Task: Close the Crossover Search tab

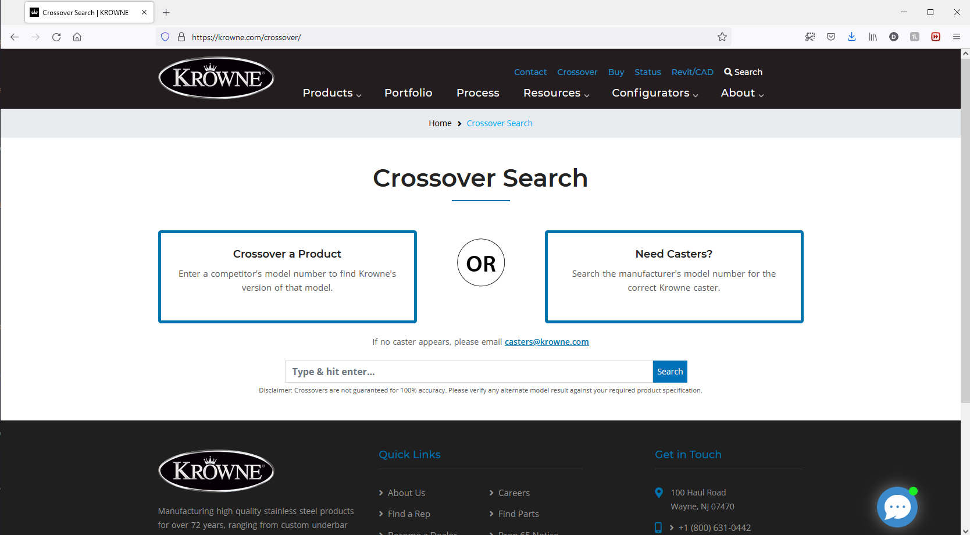Action: 144,12
